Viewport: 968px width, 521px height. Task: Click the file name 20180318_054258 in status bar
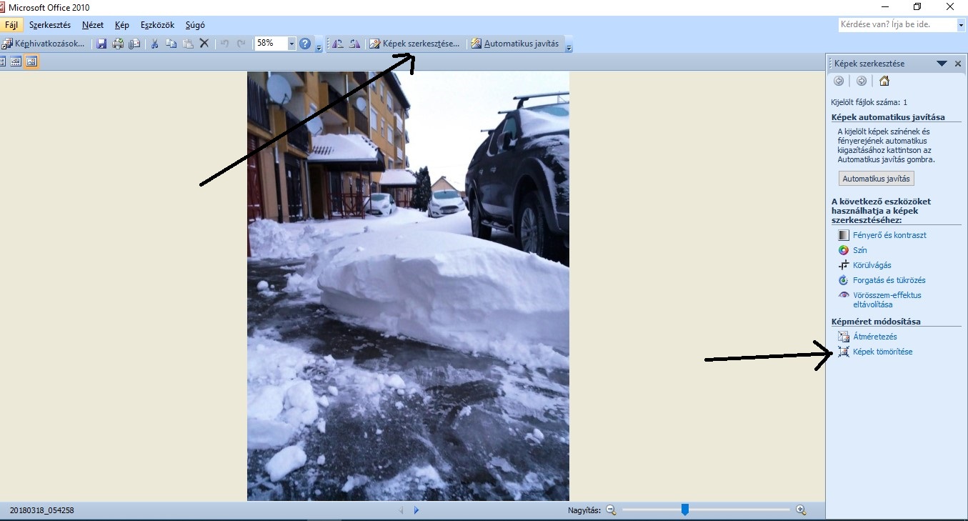click(42, 510)
